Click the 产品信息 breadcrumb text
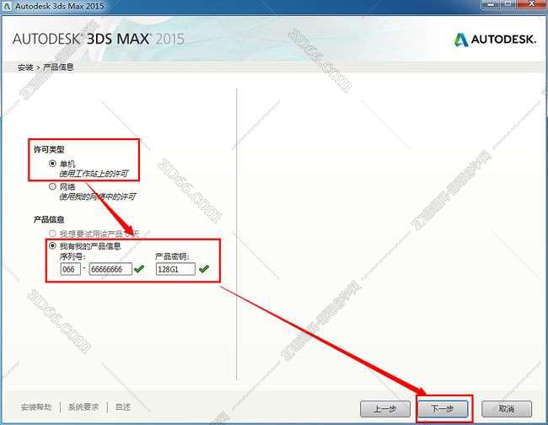This screenshot has width=548, height=425. [58, 67]
